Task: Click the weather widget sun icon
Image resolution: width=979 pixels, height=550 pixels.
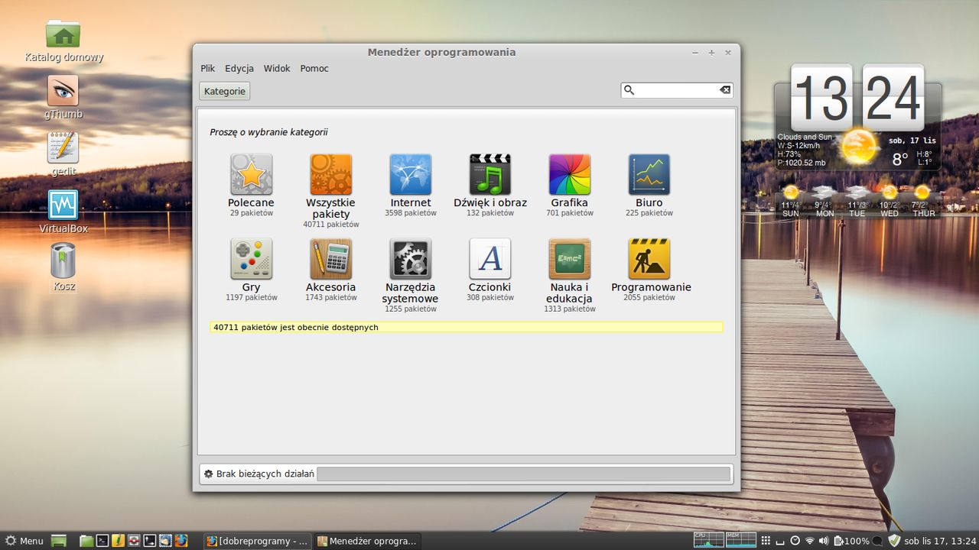Action: tap(859, 145)
